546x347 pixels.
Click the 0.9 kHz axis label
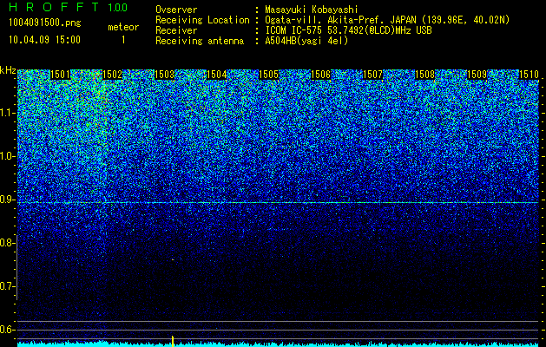tap(7, 200)
